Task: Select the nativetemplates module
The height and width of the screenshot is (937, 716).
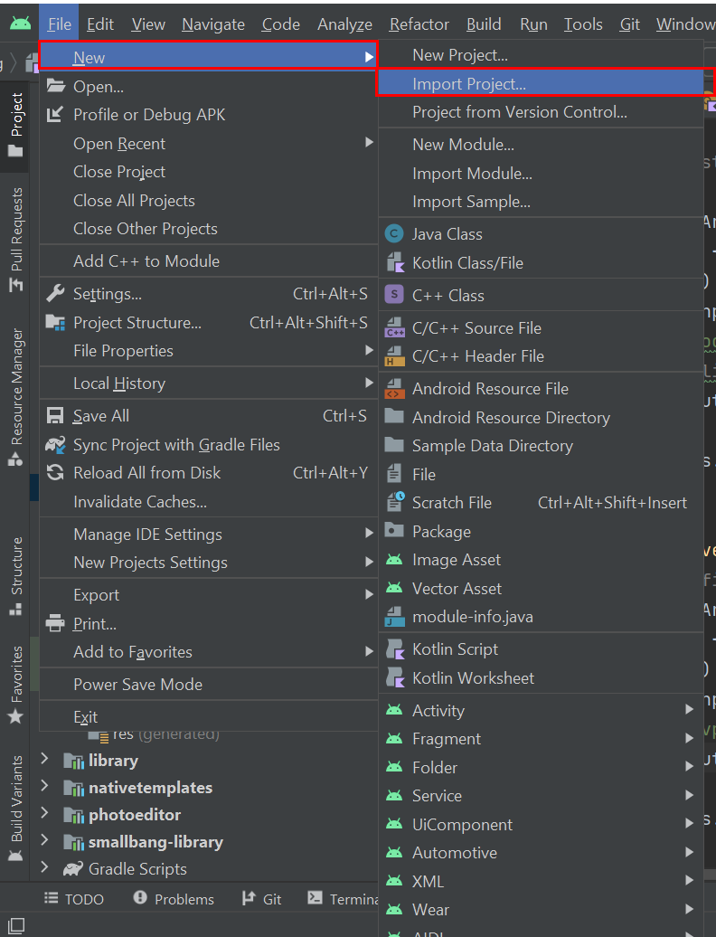Action: pyautogui.click(x=150, y=788)
